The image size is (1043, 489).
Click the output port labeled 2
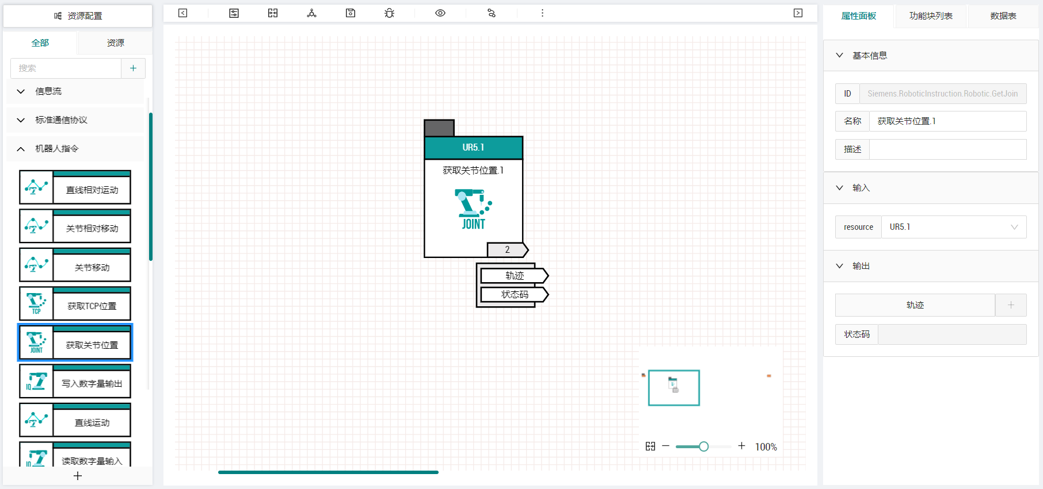[x=507, y=250]
